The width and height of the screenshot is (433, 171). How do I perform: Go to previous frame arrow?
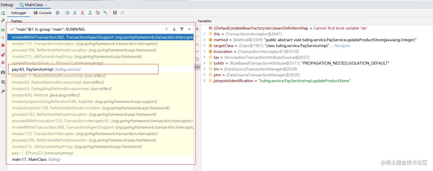click(167, 29)
